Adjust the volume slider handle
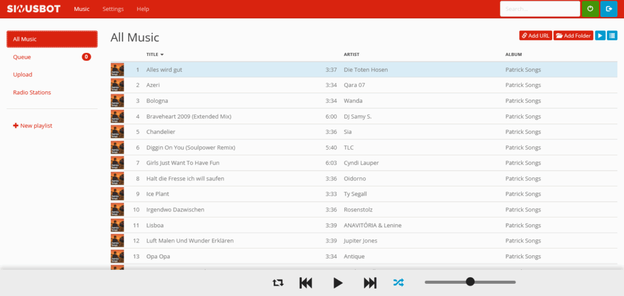Image resolution: width=624 pixels, height=296 pixels. [x=470, y=281]
